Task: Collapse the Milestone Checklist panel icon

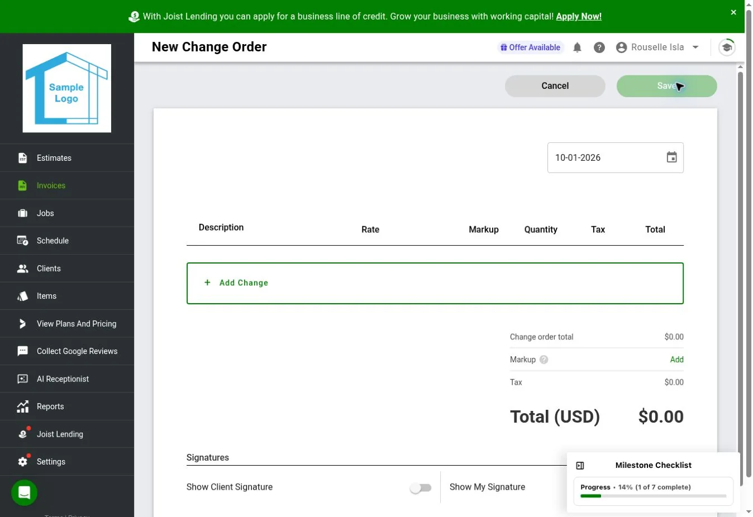Action: click(580, 466)
